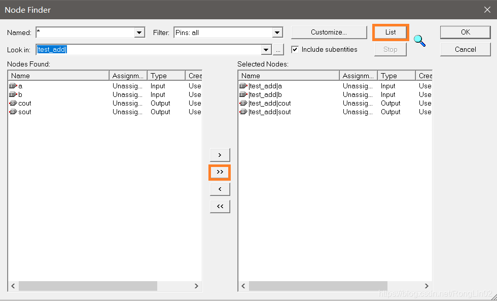Open the Filter Pins: all dropdown
The height and width of the screenshot is (303, 497).
(x=277, y=32)
